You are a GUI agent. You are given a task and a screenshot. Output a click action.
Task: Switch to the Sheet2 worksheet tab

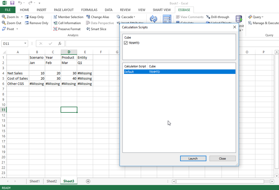tap(51, 181)
